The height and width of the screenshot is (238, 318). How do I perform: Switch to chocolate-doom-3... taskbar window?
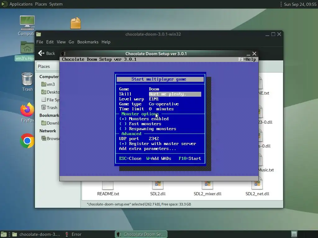pos(36,234)
